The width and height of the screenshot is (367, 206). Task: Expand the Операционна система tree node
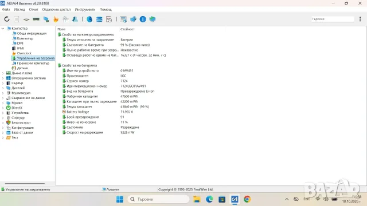point(3,78)
